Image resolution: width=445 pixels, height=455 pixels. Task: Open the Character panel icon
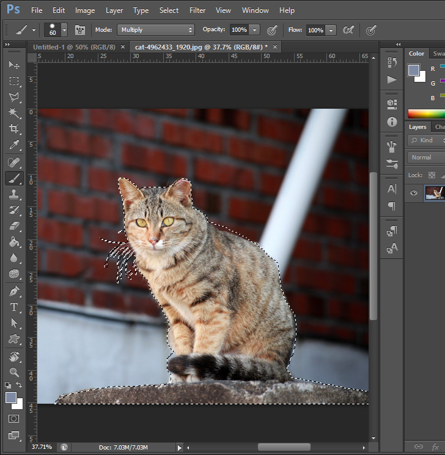(x=392, y=189)
